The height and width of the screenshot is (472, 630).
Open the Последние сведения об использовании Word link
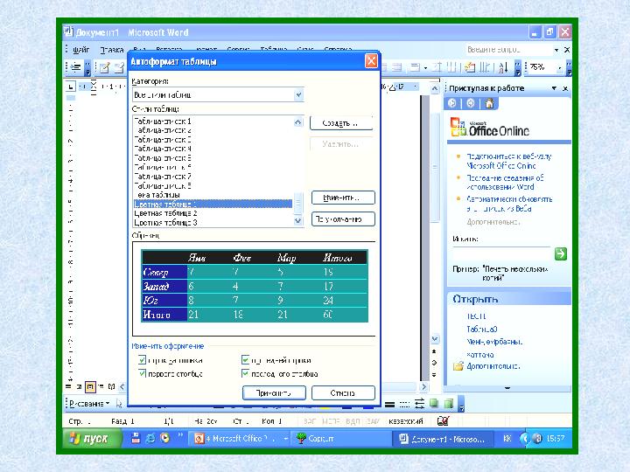pyautogui.click(x=505, y=182)
